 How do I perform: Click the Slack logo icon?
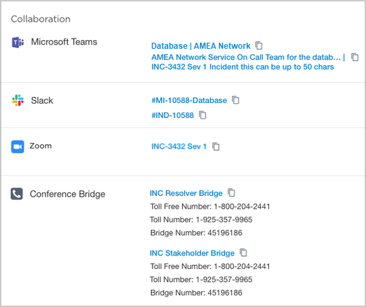[18, 100]
